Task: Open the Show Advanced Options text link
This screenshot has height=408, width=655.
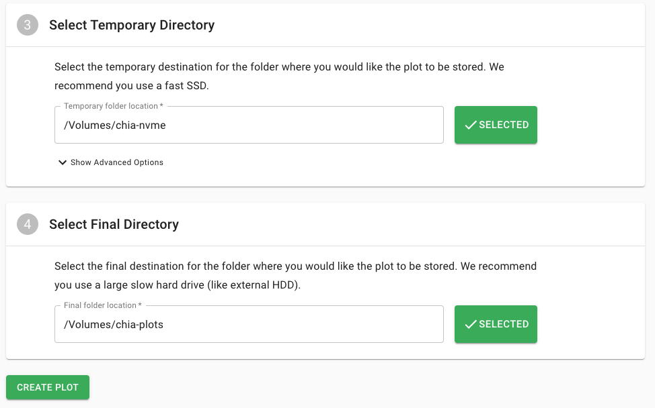Action: [x=117, y=162]
